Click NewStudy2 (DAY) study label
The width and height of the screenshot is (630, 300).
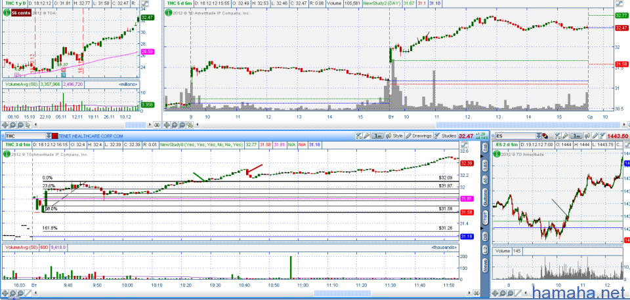(x=382, y=3)
